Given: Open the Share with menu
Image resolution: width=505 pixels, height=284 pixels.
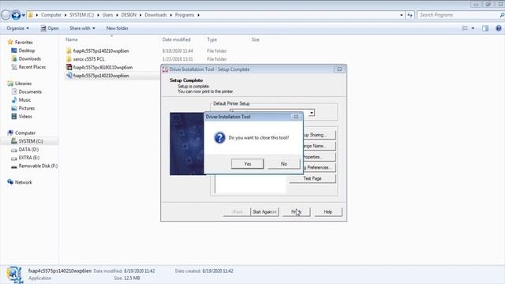Looking at the screenshot, I should tap(82, 28).
